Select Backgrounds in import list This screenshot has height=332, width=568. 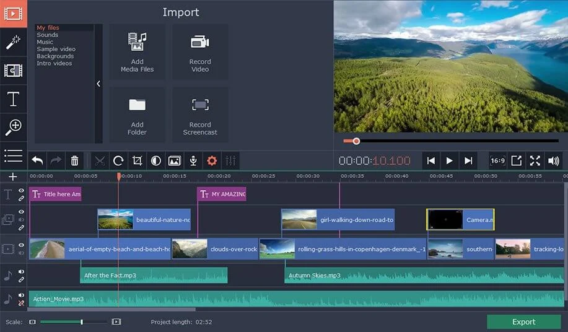55,56
